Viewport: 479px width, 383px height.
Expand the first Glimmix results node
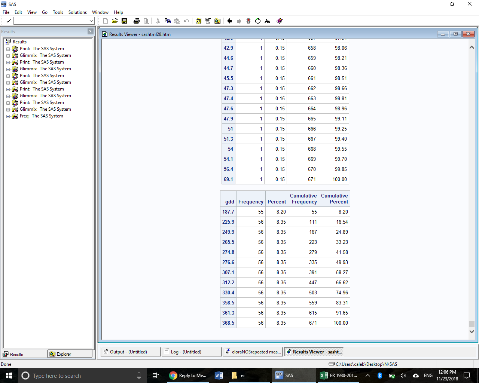pyautogui.click(x=9, y=55)
